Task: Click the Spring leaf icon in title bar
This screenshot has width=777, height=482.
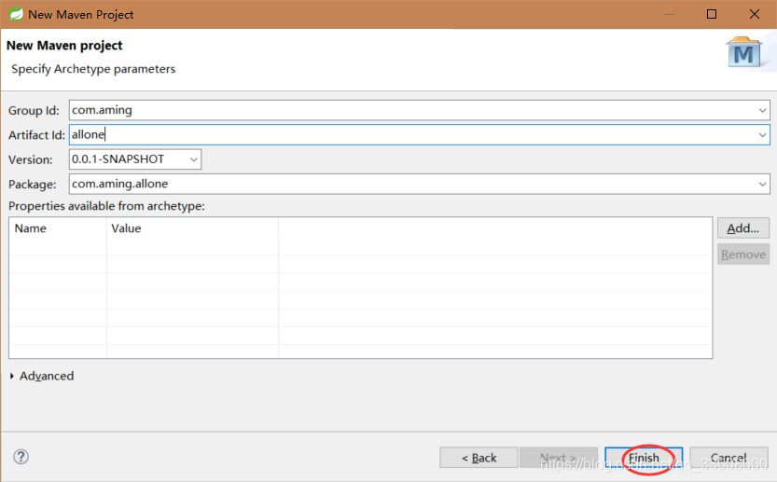Action: tap(16, 14)
